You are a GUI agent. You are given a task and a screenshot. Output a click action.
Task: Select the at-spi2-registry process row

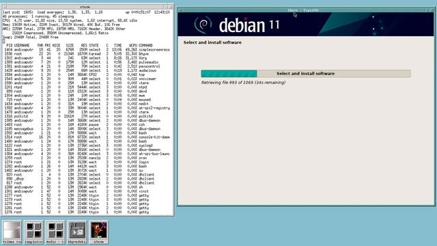coord(87,108)
